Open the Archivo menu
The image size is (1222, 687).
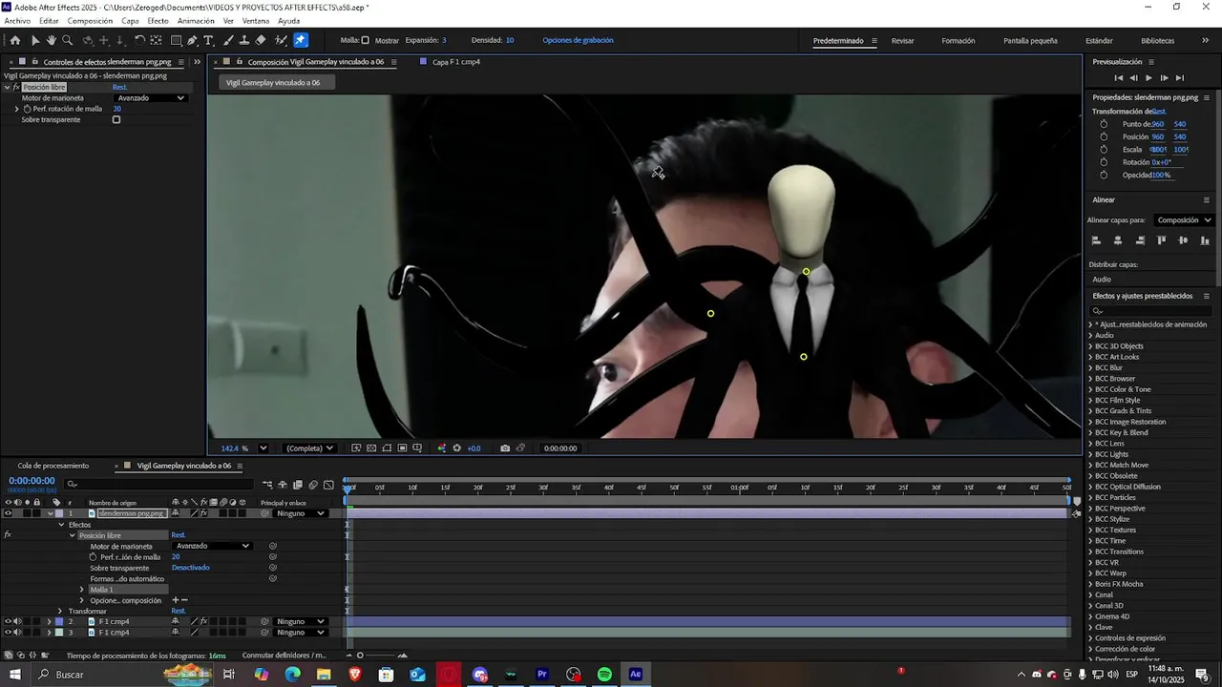pos(17,21)
